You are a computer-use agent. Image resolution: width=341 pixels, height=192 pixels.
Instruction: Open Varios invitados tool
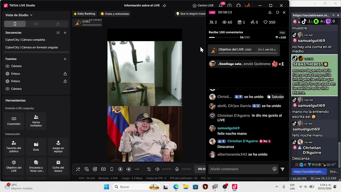(36, 121)
